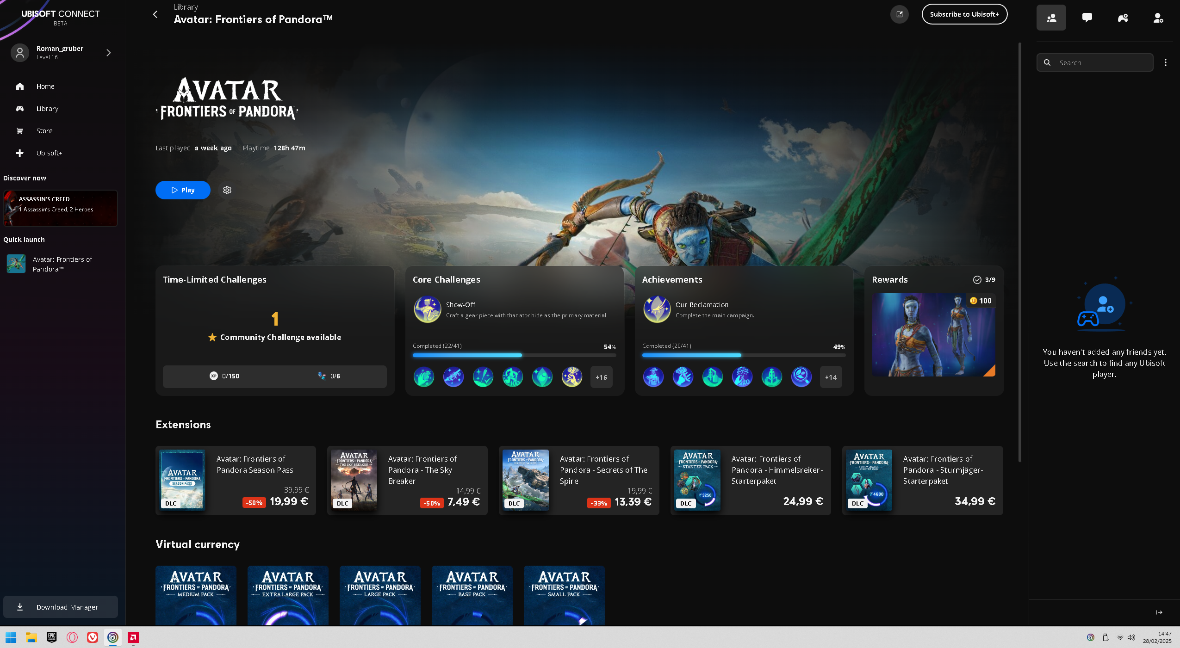
Task: Click Subscribe to Ubisoft+ button
Action: pos(964,14)
